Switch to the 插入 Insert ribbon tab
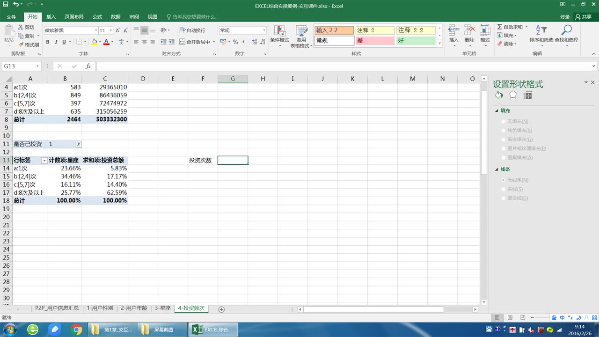The width and height of the screenshot is (599, 337). pyautogui.click(x=51, y=17)
